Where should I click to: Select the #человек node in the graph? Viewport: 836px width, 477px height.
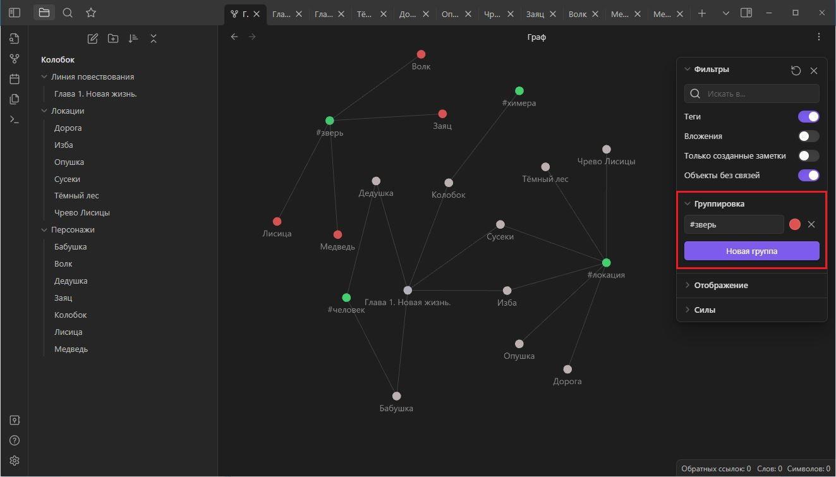[x=346, y=298]
